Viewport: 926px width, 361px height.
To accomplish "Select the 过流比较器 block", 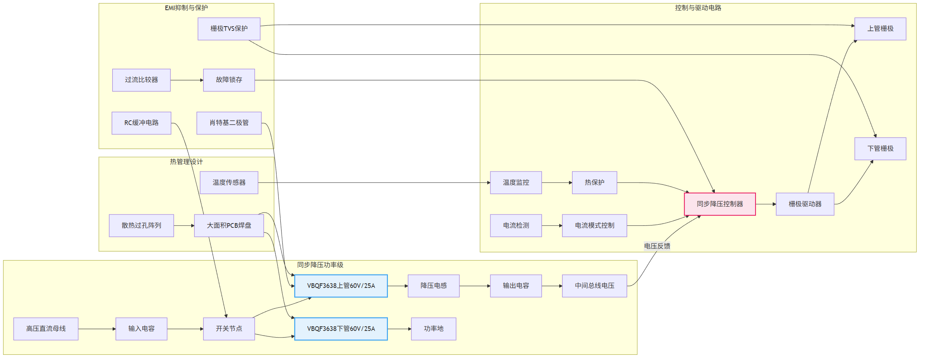I will tap(142, 80).
